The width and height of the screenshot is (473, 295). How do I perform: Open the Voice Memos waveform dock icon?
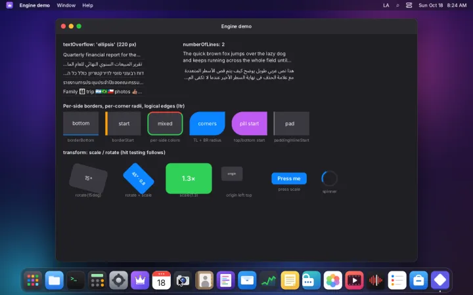(376, 281)
